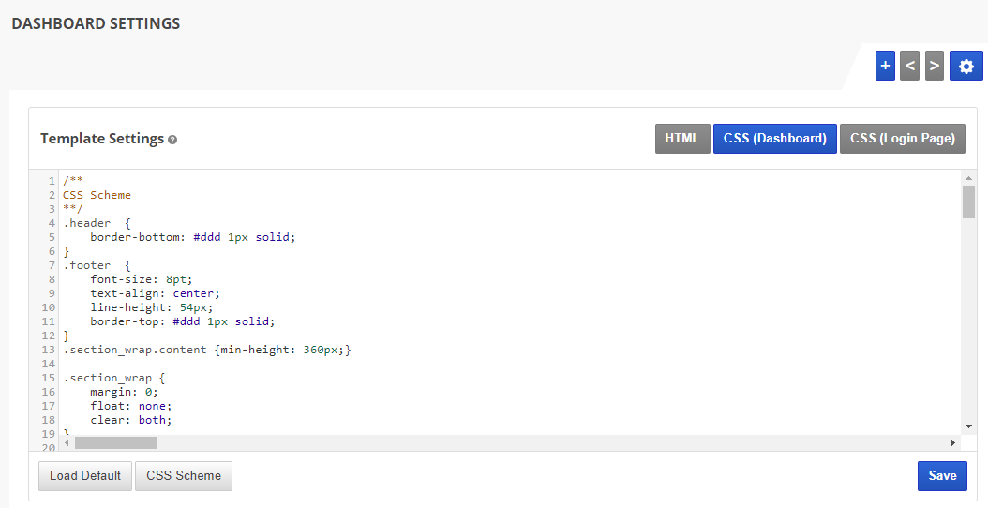
Task: Click the blue plus add button
Action: [x=885, y=66]
